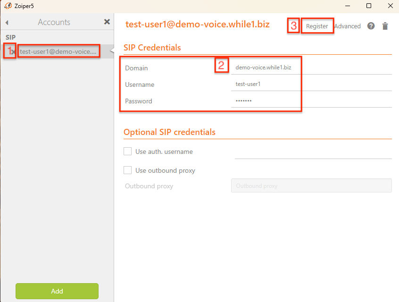Enable the Use auth. username checkbox

[x=127, y=151]
